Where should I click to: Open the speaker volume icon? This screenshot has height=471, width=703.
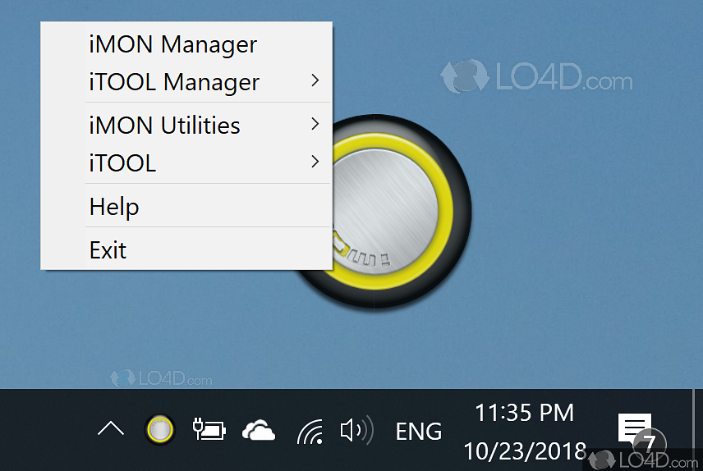click(x=356, y=430)
